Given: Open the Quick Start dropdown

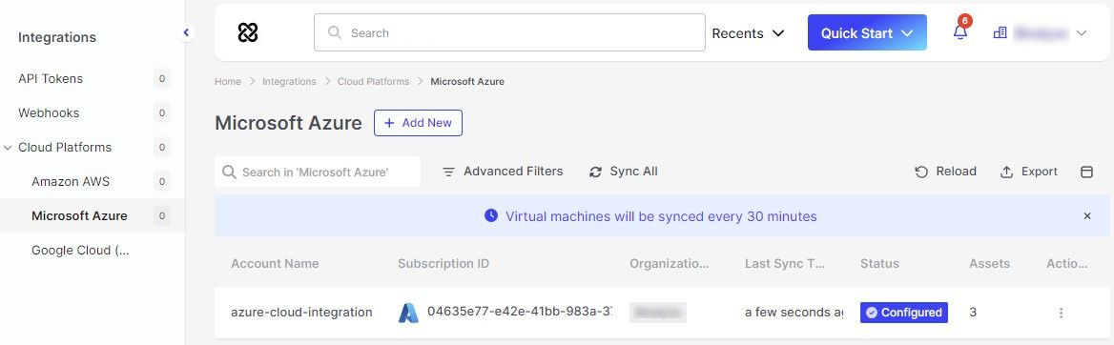Looking at the screenshot, I should click(x=867, y=32).
